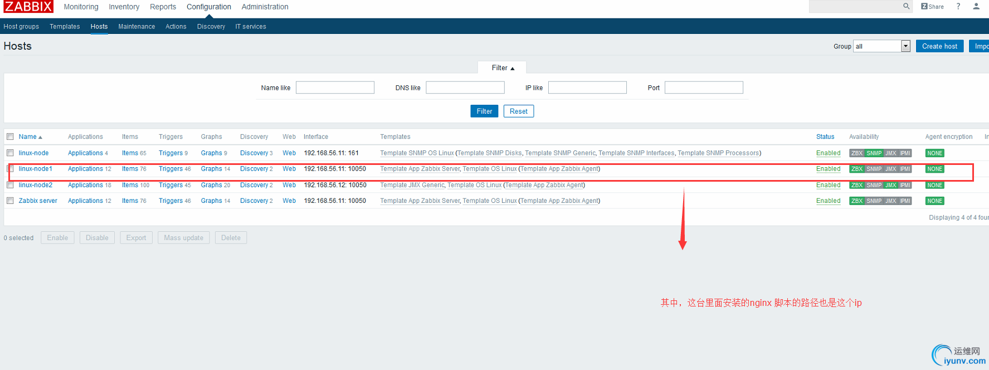Open the Administration menu
The height and width of the screenshot is (370, 989).
[265, 7]
